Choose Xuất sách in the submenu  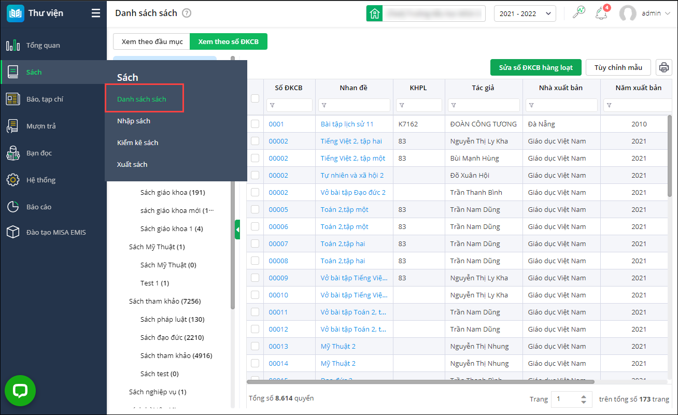pyautogui.click(x=132, y=164)
